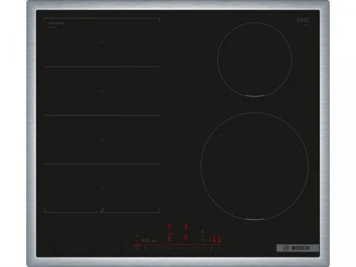This screenshot has height=267, width=356.
Task: Select the small upper-right cooking zone
Action: (255, 59)
